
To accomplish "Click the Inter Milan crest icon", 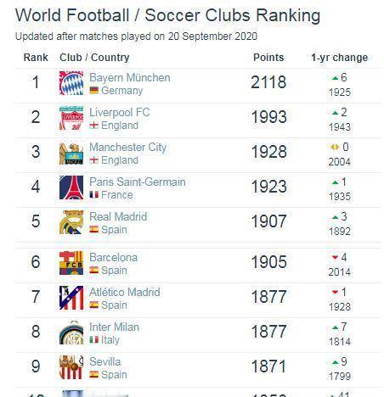I will click(71, 333).
